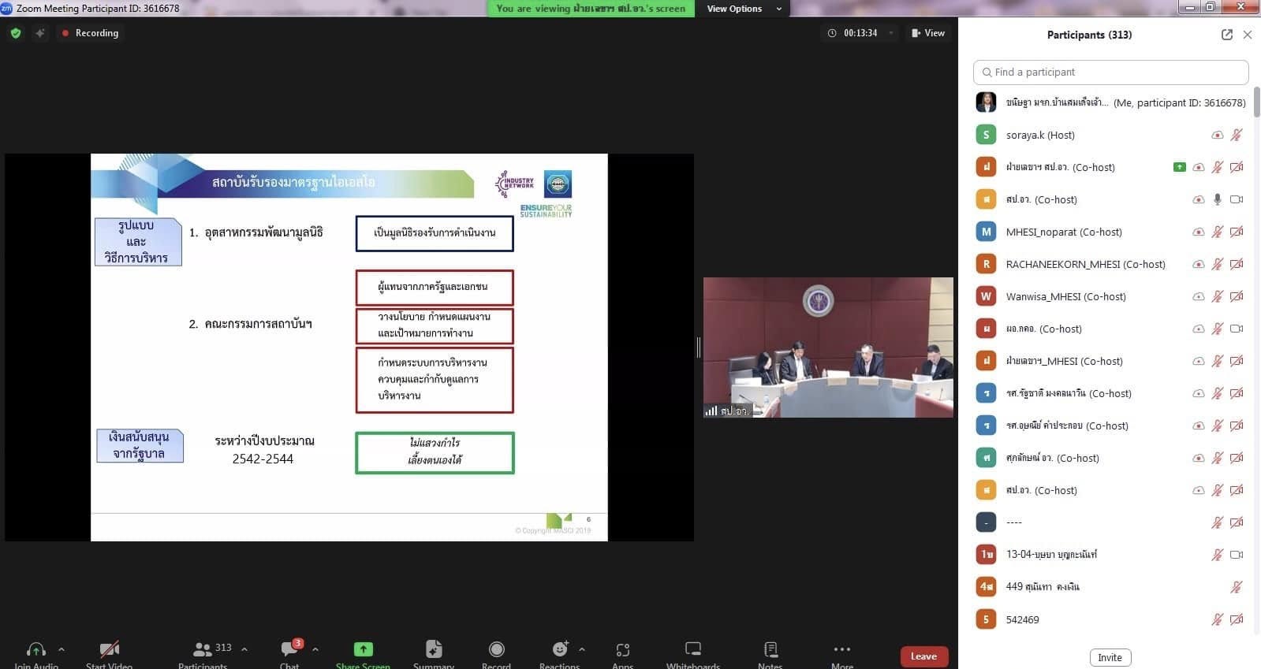Select RACHANEEKORN_MHESI (Co-host) row
This screenshot has width=1261, height=669.
pos(1110,264)
